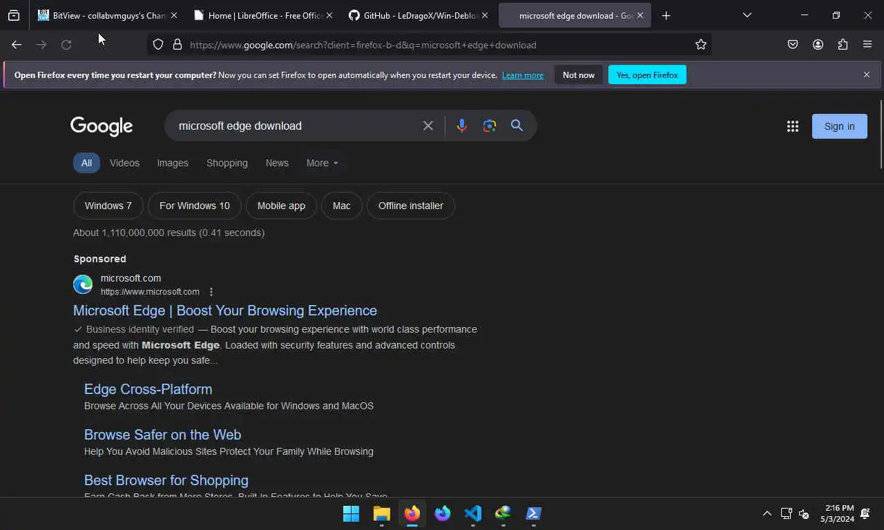Open a new tab

(666, 15)
